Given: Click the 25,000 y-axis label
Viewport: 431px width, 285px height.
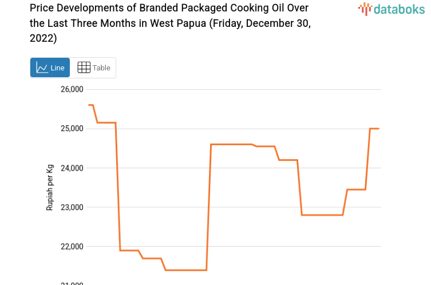Looking at the screenshot, I should (72, 129).
